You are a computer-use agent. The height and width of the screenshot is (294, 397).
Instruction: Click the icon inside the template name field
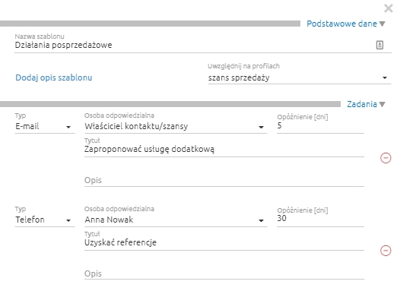380,45
